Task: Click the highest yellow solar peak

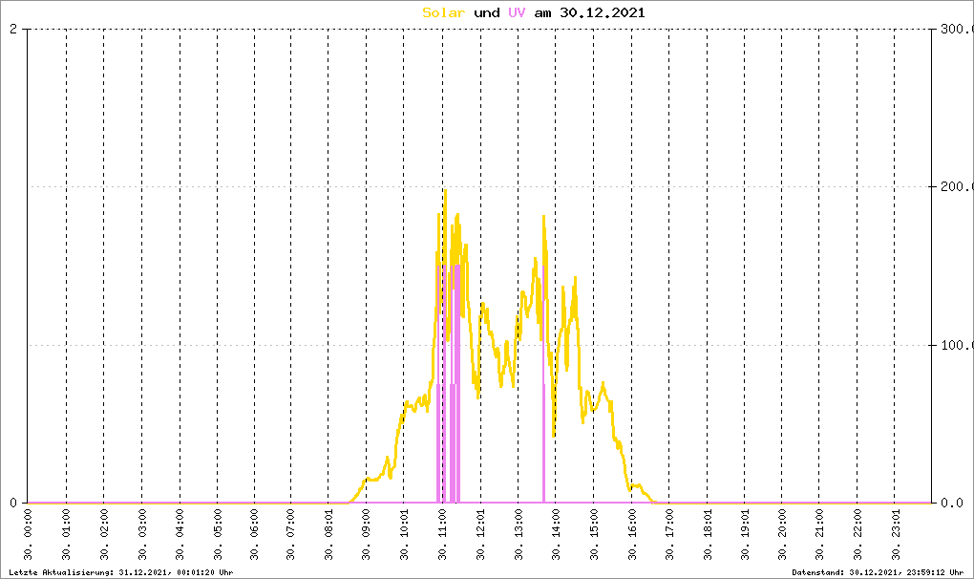Action: [445, 191]
